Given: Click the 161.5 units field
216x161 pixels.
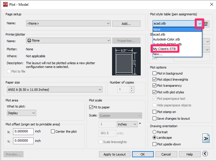Looking at the screenshot, I should (x=107, y=133).
